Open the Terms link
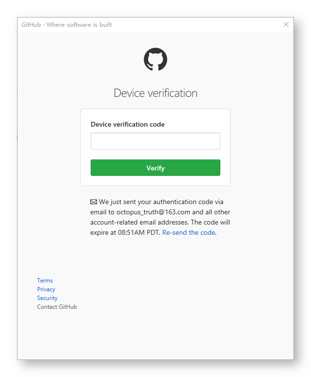The width and height of the screenshot is (311, 377). point(45,281)
